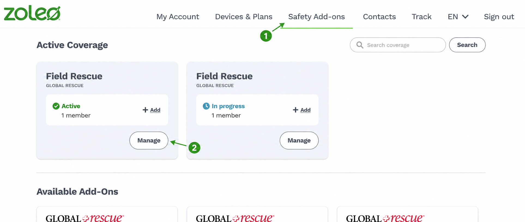Expand the EN language dropdown
The image size is (525, 222).
(458, 17)
